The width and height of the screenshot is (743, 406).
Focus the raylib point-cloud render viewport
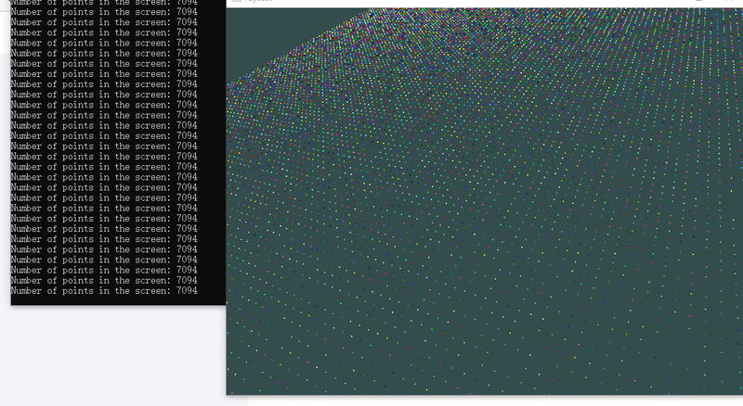click(x=484, y=201)
